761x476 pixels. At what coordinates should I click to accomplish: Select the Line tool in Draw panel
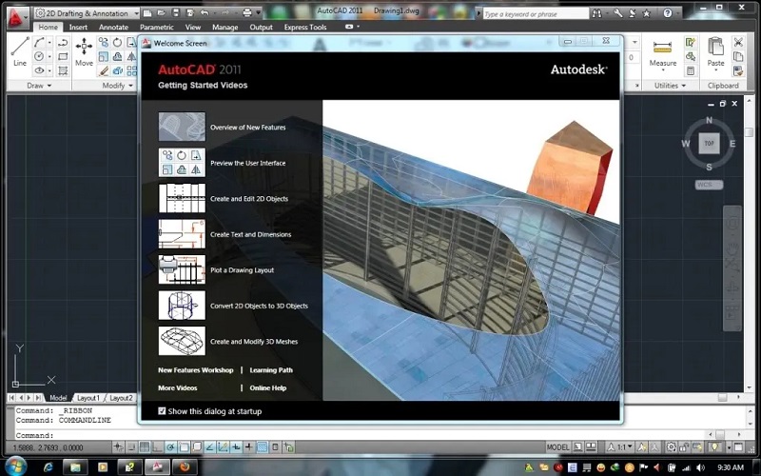[x=20, y=51]
